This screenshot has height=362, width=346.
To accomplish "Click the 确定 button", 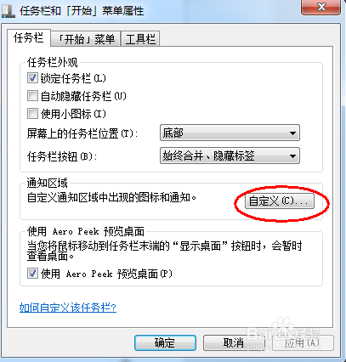I will coord(165,343).
